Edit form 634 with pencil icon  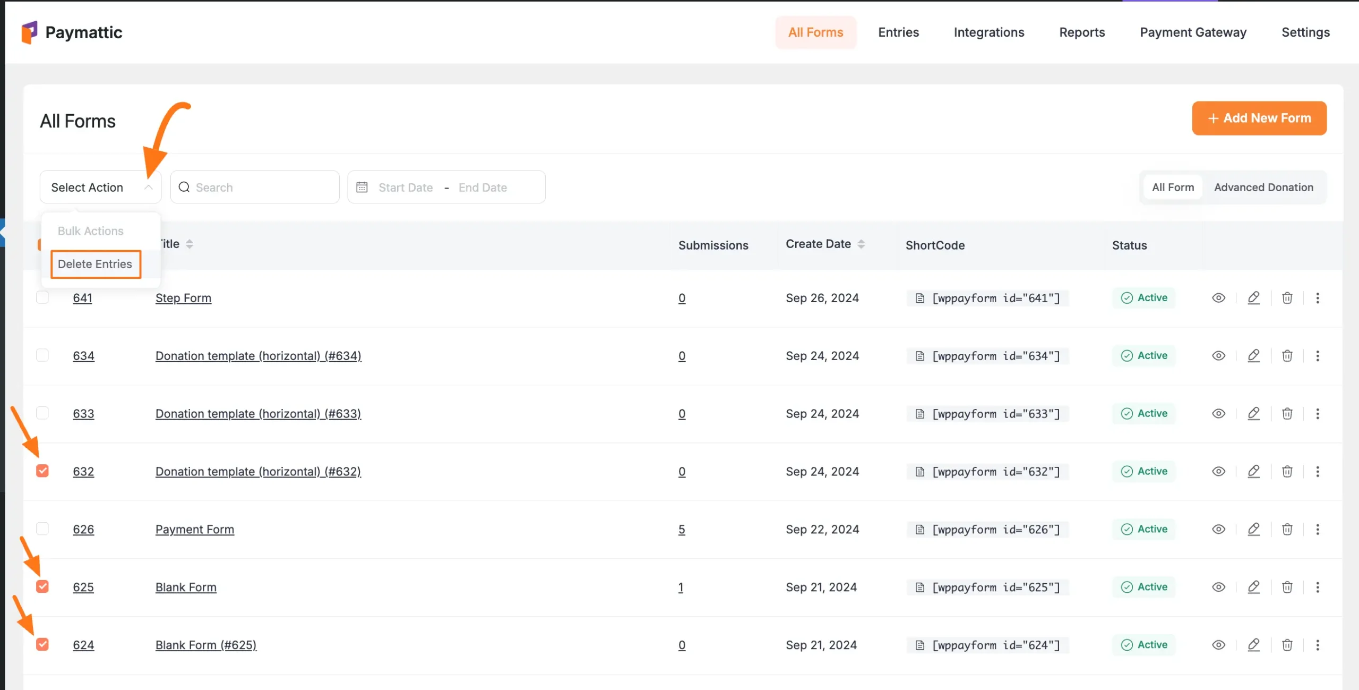(x=1253, y=356)
